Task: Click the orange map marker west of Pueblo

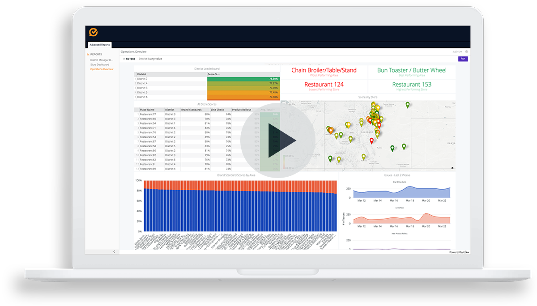Action: click(331, 130)
